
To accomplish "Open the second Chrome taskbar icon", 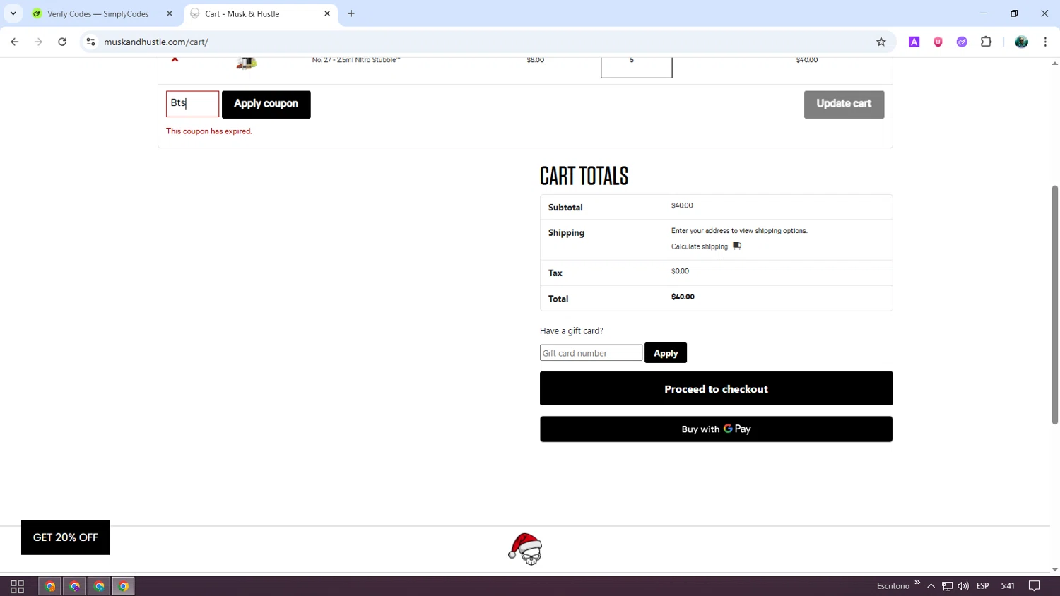I will pyautogui.click(x=74, y=586).
